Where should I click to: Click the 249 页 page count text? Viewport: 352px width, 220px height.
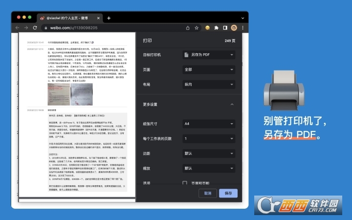[x=230, y=41]
